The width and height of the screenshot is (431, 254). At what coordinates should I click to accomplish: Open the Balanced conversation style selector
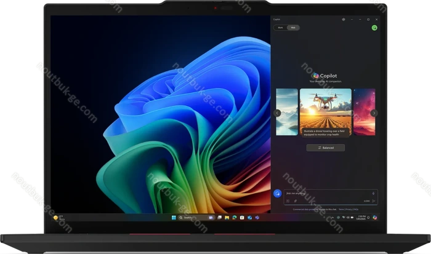tap(325, 148)
